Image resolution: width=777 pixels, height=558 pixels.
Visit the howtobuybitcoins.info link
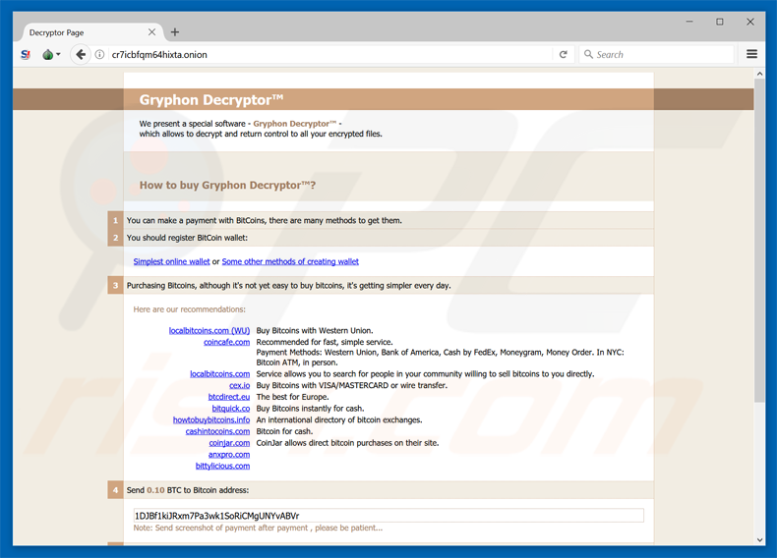point(211,419)
